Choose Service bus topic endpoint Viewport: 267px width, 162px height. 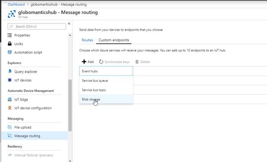coord(106,90)
